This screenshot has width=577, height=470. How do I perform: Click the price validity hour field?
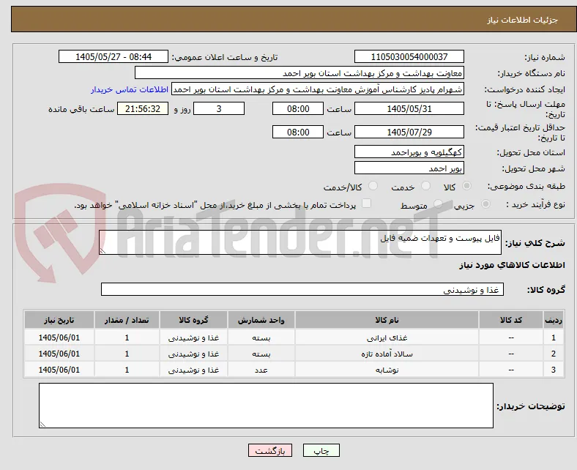298,132
